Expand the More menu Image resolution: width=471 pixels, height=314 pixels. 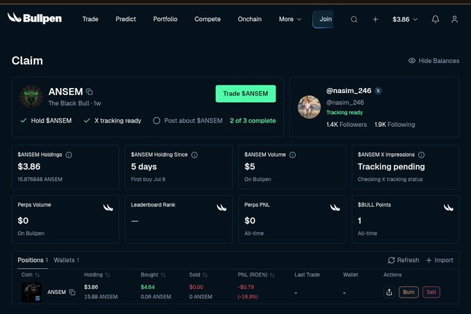coord(290,19)
